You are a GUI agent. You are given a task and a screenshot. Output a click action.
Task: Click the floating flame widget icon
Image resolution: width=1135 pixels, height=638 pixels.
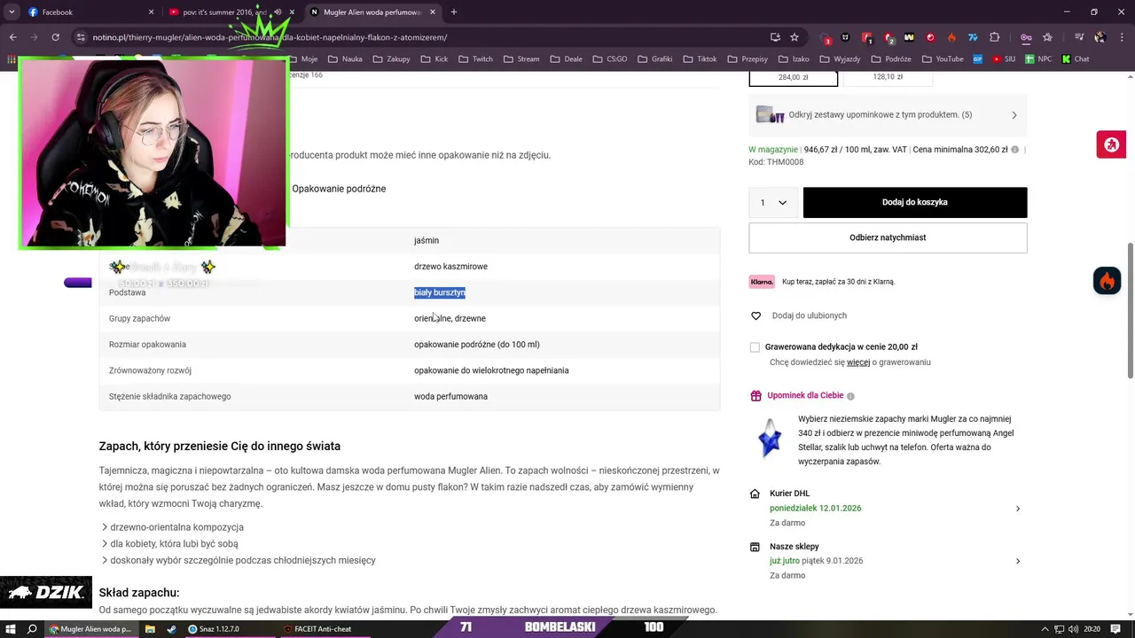[x=1107, y=281]
